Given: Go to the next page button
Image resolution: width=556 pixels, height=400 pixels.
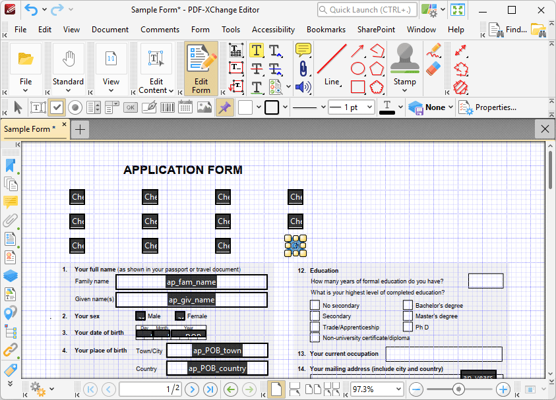Looking at the screenshot, I should (192, 389).
